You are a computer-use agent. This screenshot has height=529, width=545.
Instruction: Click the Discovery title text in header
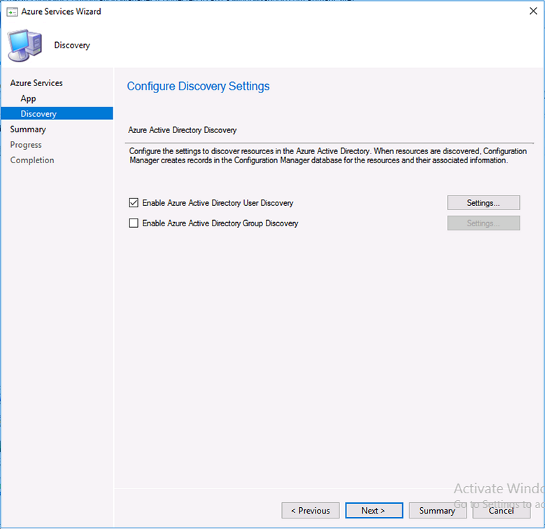(x=72, y=46)
